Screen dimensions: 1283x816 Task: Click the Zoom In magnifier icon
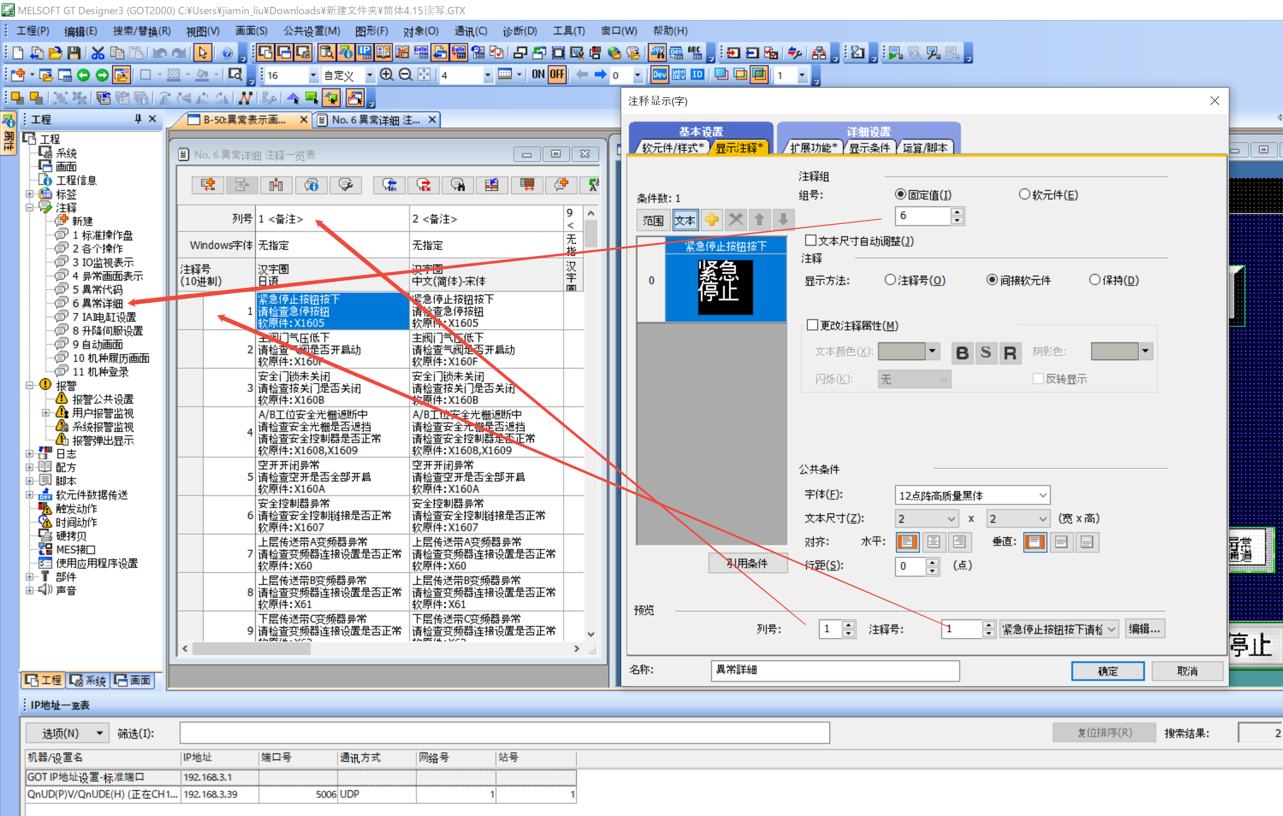click(x=386, y=75)
